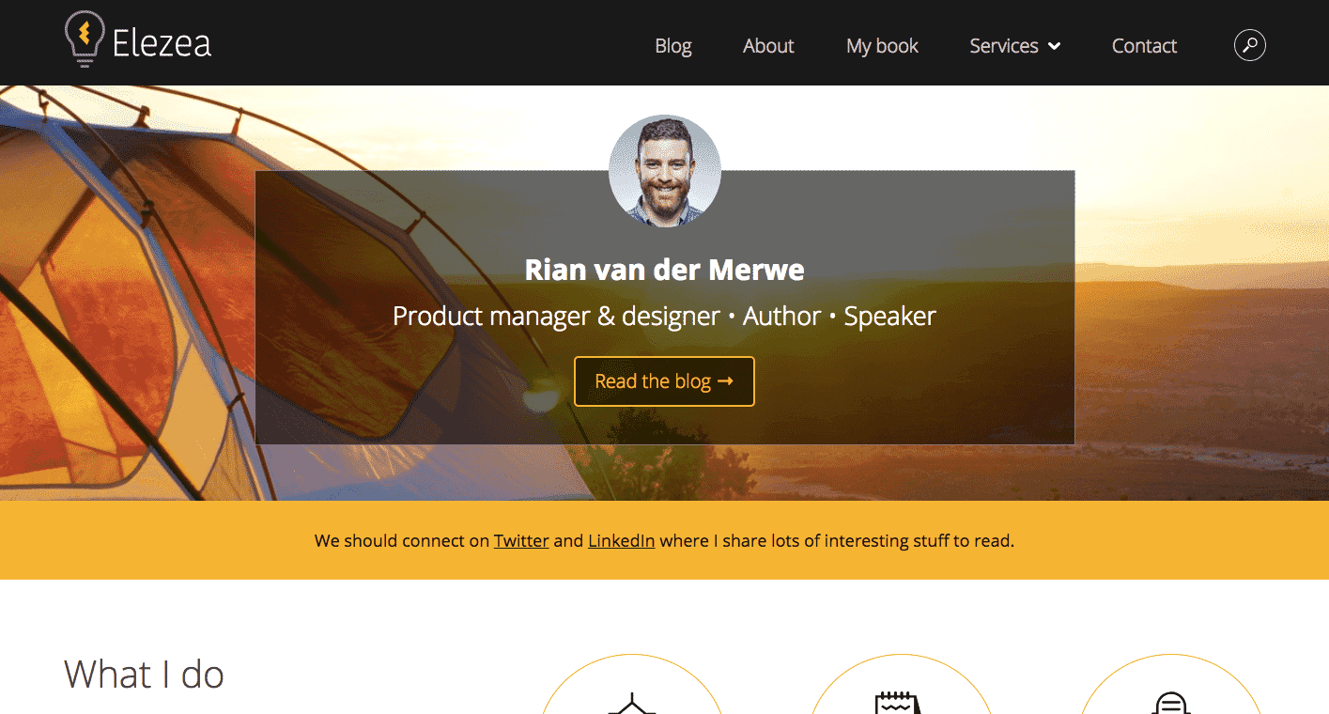
Task: Open search via the magnifier icon
Action: pos(1249,45)
